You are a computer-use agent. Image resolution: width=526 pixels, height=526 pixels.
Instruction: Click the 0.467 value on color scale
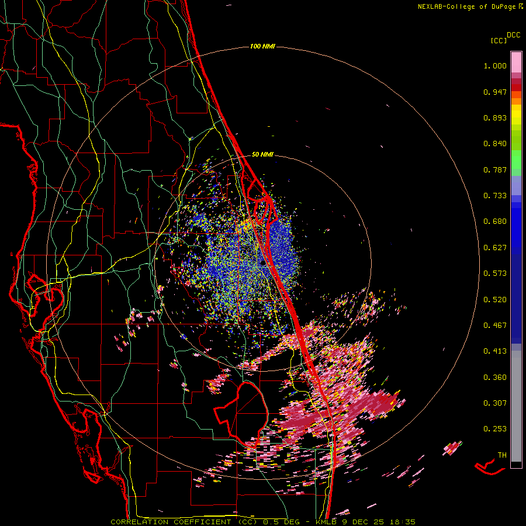(495, 326)
